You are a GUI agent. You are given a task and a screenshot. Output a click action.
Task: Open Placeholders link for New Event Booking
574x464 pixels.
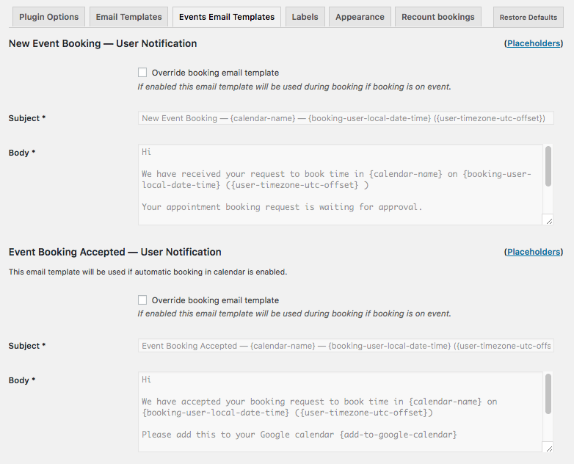point(534,44)
